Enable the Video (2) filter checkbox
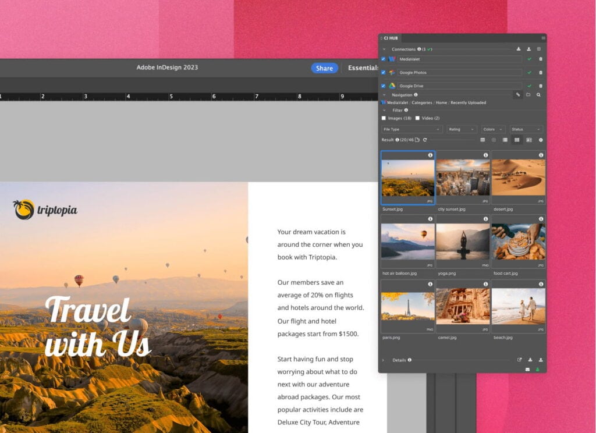The image size is (596, 433). (x=417, y=118)
